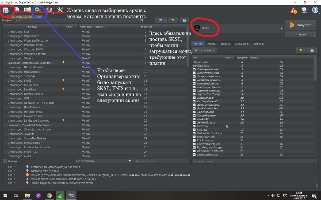Viewport: 321px width, 200px height.
Task: Click flag icon in the Landscape Improved row
Action: pyautogui.click(x=63, y=121)
